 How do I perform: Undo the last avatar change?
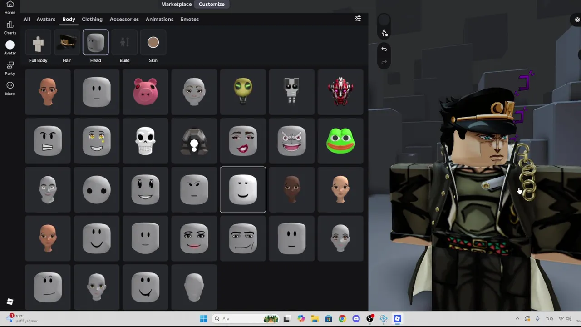[x=384, y=49]
